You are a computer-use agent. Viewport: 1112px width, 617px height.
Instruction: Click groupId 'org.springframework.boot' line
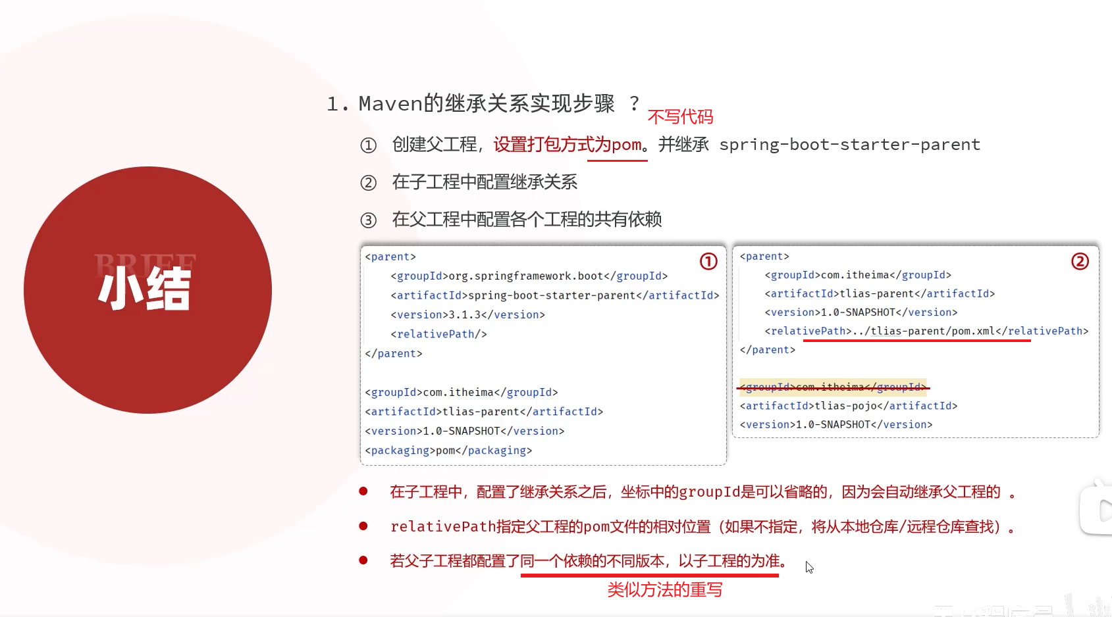pos(529,276)
